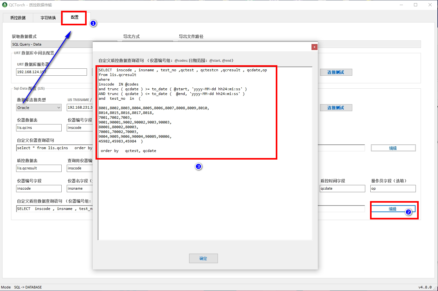
Task: Close the SQL query editor dialog
Action: (314, 47)
